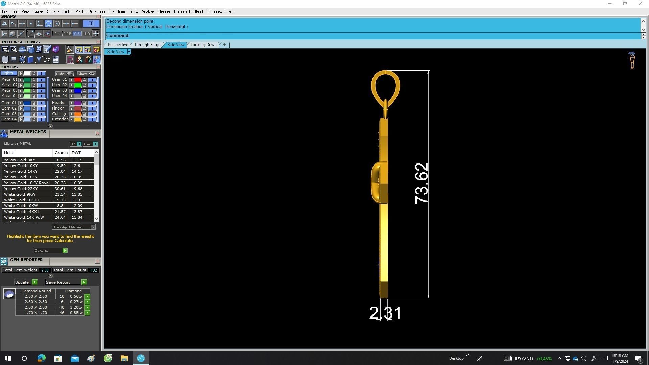Image resolution: width=649 pixels, height=365 pixels.
Task: Expand Lights layer options arrow
Action: 21,74
